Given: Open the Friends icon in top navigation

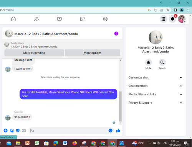Looking at the screenshot, I should click(36, 19).
